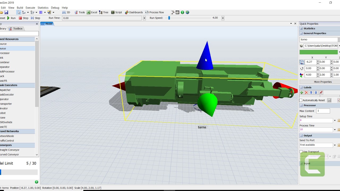The image size is (340, 191).
Task: Select Straight Conveyor in the library
Action: pos(17,150)
